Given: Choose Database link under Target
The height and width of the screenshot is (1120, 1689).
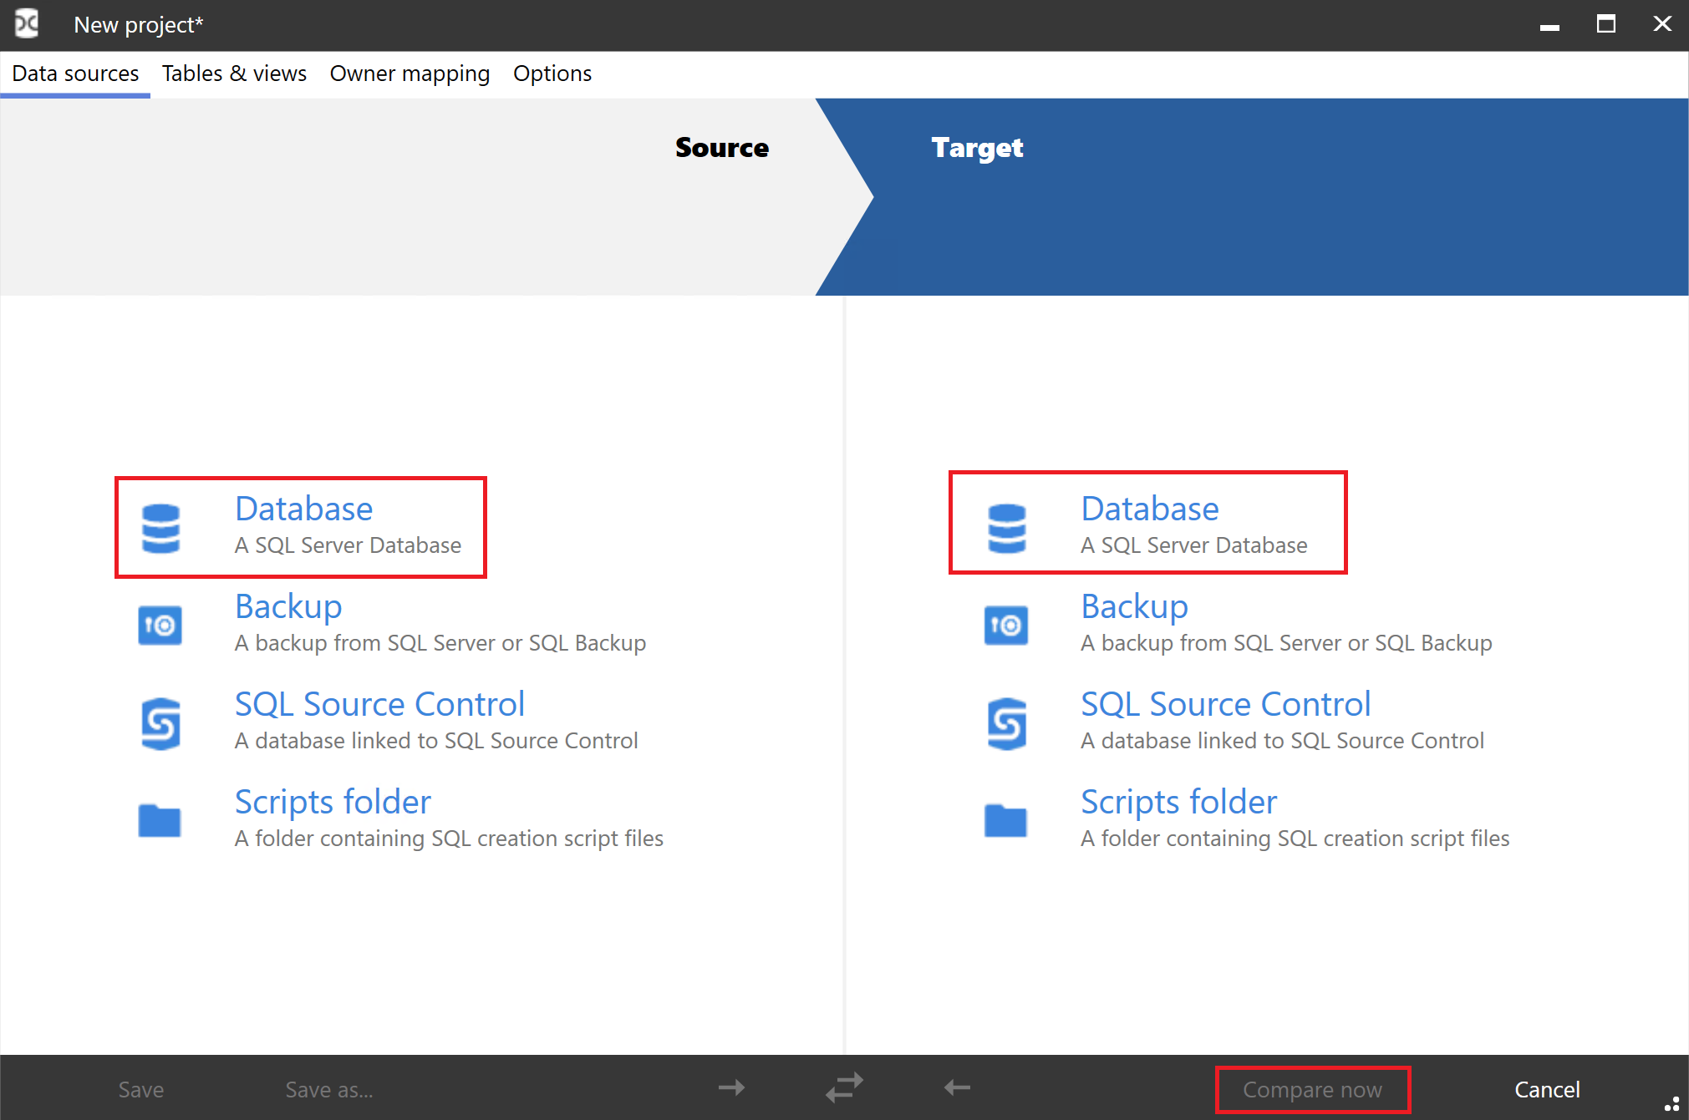Looking at the screenshot, I should point(1150,509).
